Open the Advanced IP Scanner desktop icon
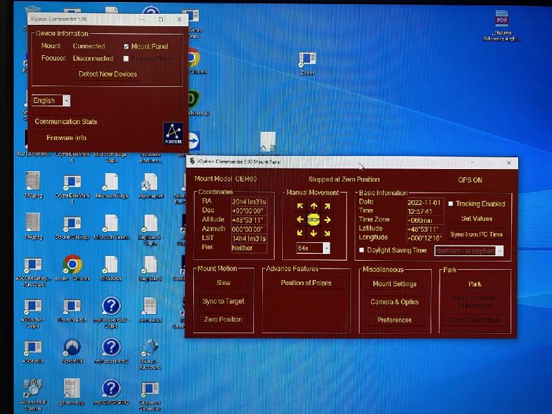 pos(33,395)
